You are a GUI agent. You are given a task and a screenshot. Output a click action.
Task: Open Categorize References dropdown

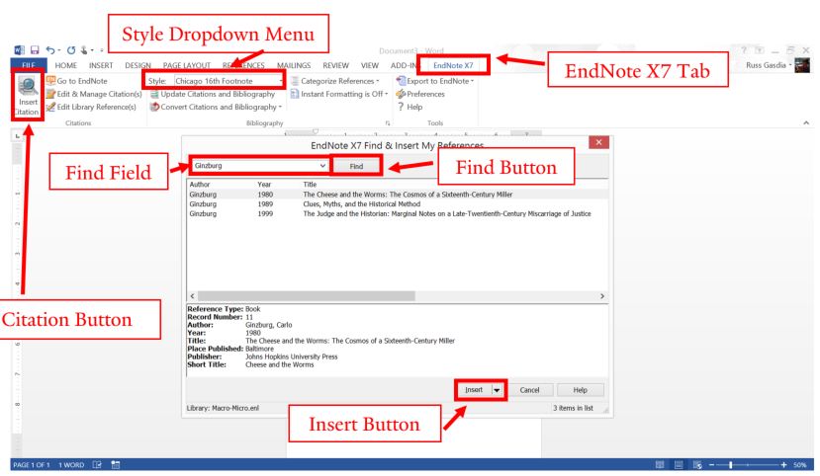click(x=334, y=81)
